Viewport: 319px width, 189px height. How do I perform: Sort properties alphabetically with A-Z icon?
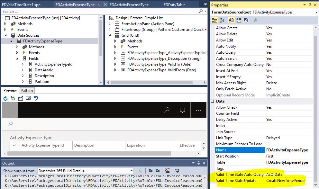(x=222, y=20)
